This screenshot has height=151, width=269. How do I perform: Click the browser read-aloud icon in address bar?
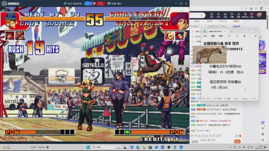click(242, 8)
